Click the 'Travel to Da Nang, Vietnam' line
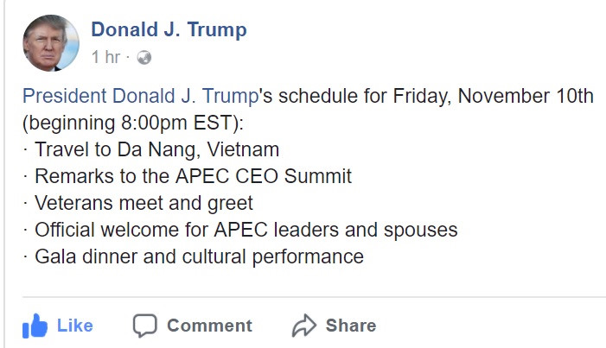The image size is (606, 348). point(156,149)
